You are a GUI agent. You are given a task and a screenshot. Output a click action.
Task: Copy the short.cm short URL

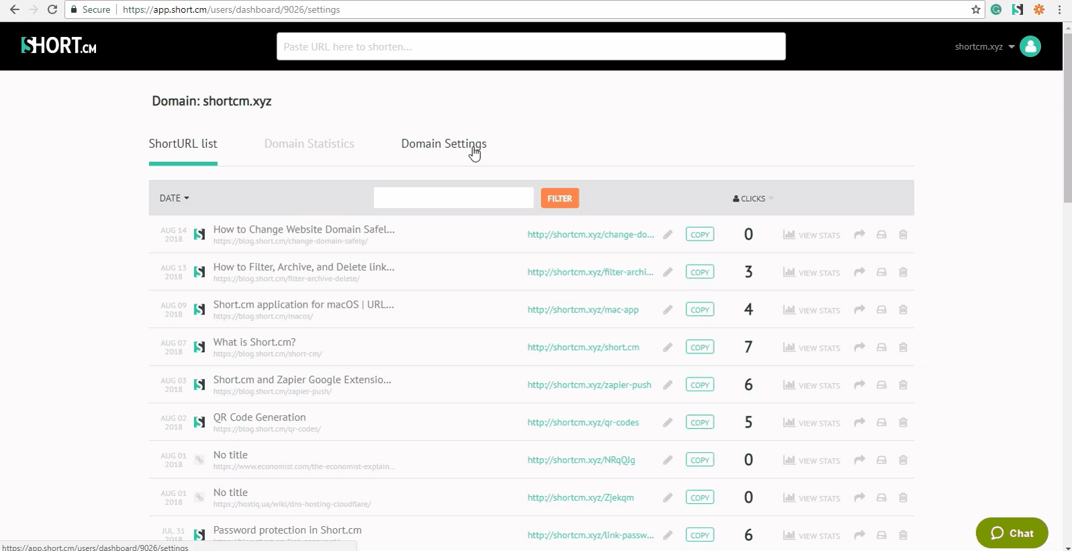coord(700,347)
